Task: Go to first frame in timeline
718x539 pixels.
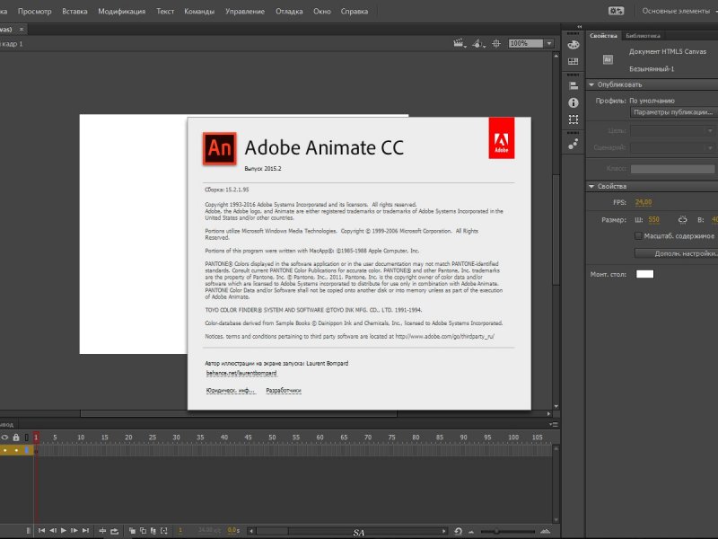Action: tap(41, 531)
